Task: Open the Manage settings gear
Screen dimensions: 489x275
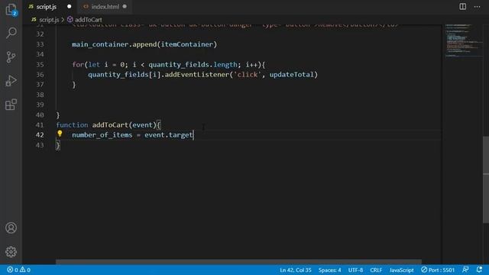Action: pos(11,251)
